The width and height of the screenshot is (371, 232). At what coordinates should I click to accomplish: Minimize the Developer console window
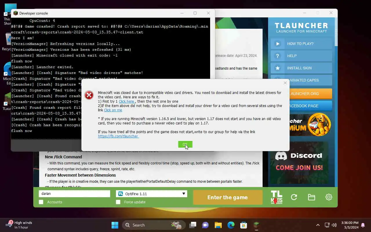point(182,13)
